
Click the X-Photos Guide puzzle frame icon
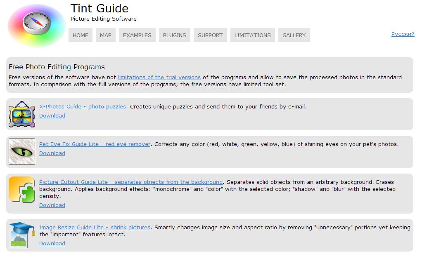click(22, 114)
